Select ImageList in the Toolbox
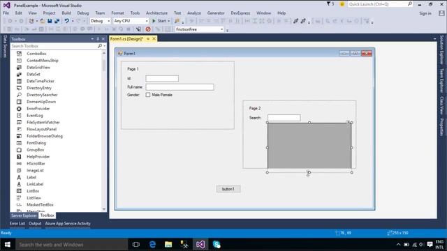 point(35,170)
